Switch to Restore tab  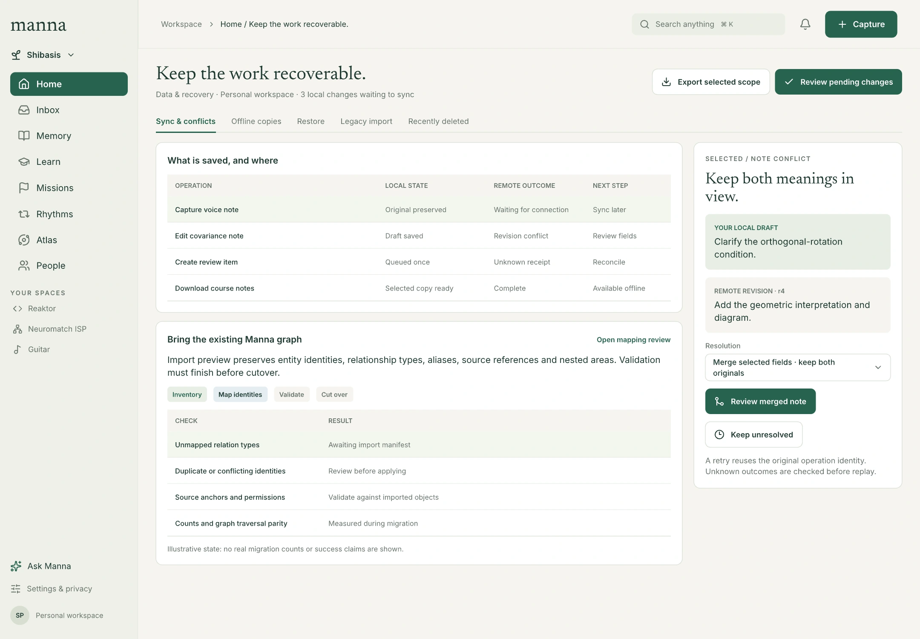[311, 121]
